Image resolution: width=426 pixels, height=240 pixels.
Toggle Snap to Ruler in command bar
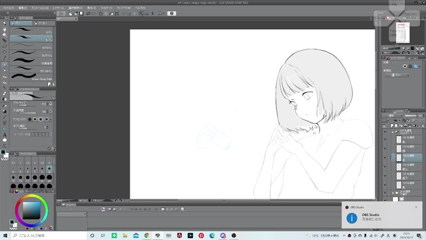point(141,13)
